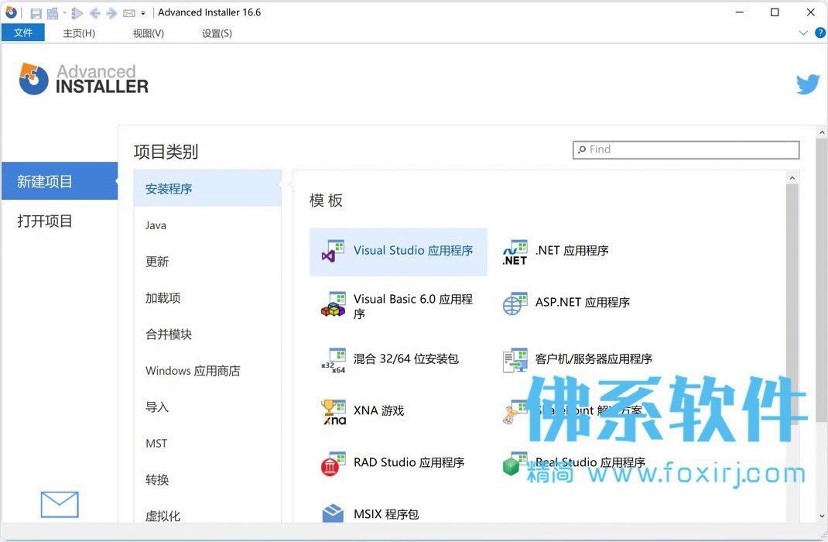This screenshot has width=828, height=542.
Task: Switch to the 视图(V) menu
Action: coord(149,33)
